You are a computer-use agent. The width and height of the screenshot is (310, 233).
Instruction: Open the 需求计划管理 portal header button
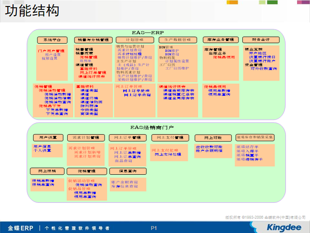[x=86, y=138]
